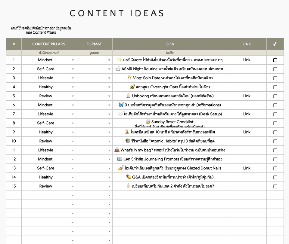
Task: Open Format dropdown for row 3
Action: (x=109, y=78)
